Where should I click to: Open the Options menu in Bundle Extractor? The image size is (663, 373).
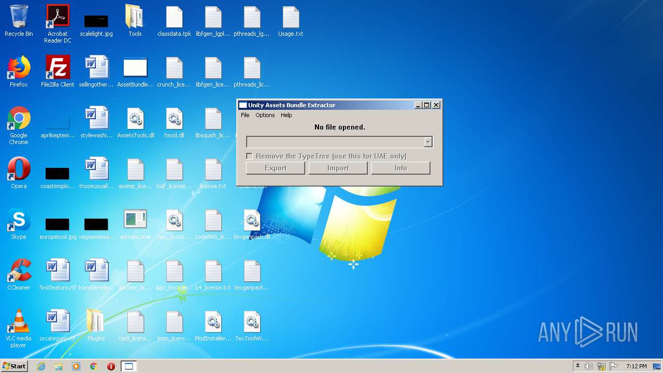coord(265,115)
